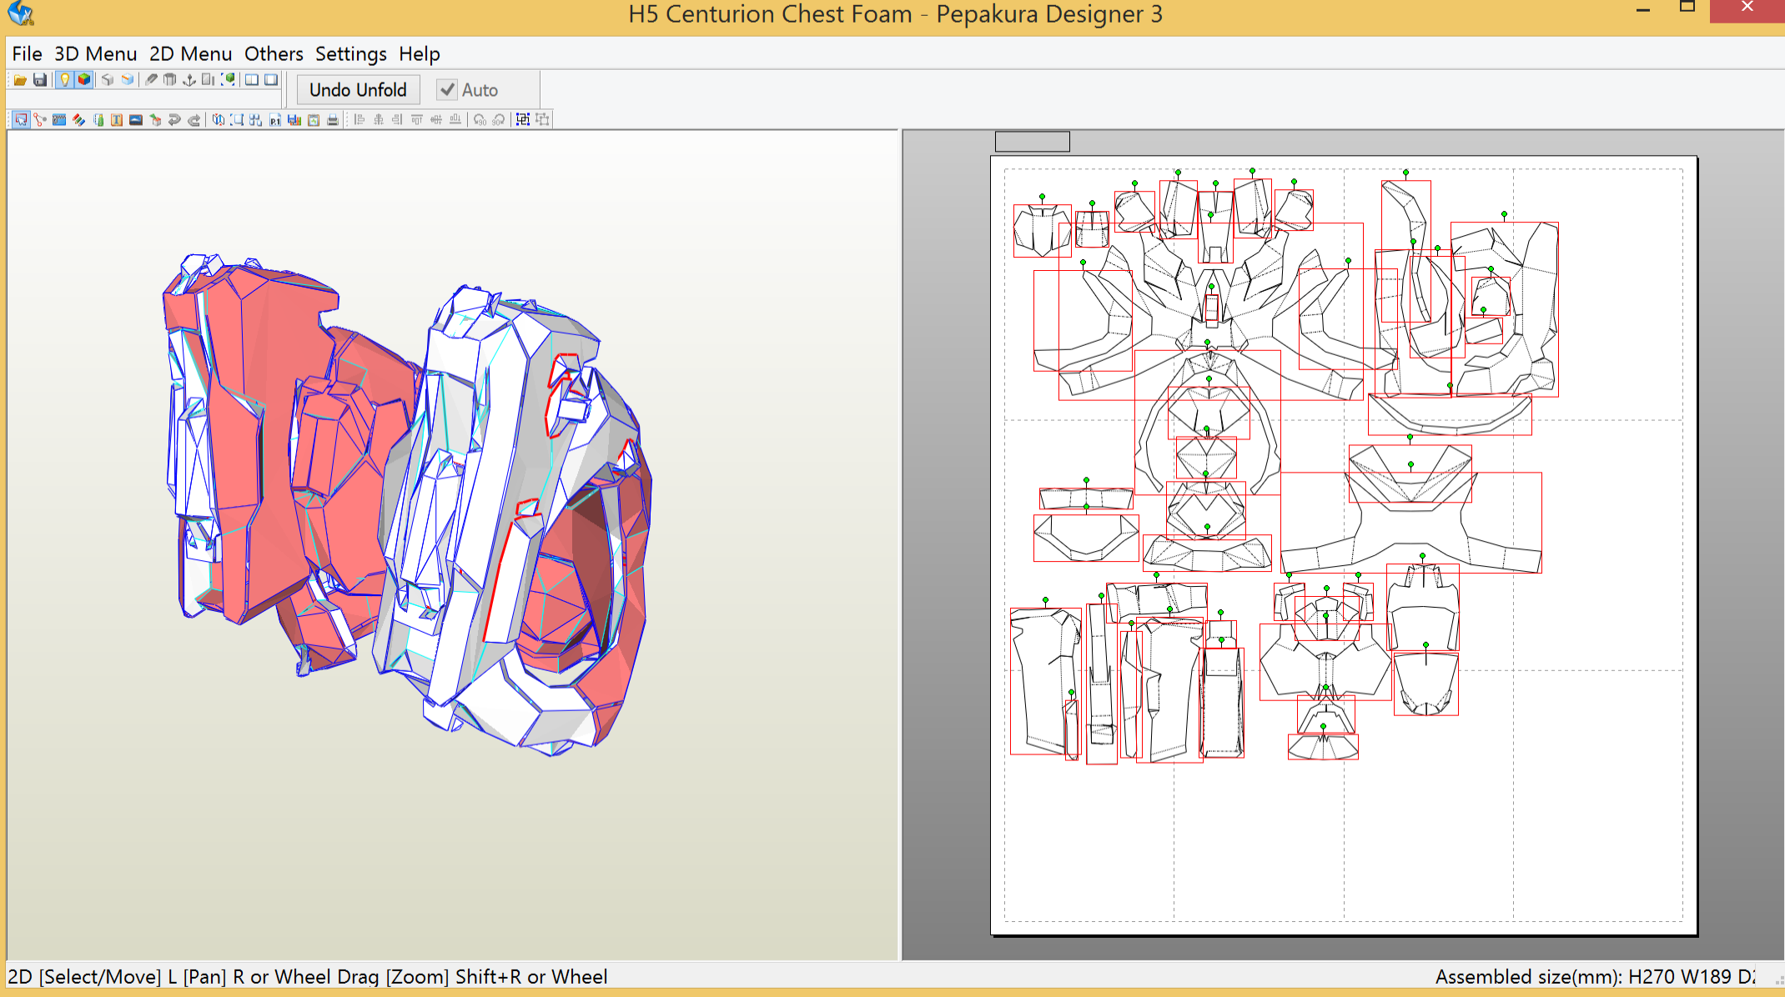
Task: Click the align top icon
Action: (x=417, y=119)
